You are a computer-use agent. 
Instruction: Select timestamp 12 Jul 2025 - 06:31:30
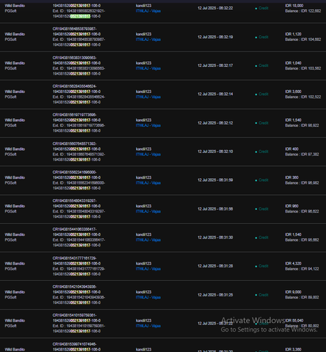click(x=215, y=237)
